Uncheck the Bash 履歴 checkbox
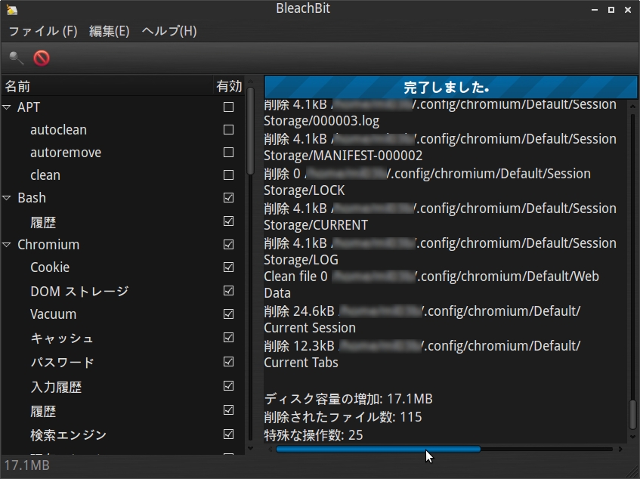The width and height of the screenshot is (640, 479). (x=228, y=221)
